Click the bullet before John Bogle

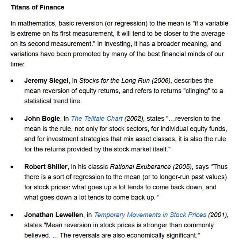(x=12, y=119)
